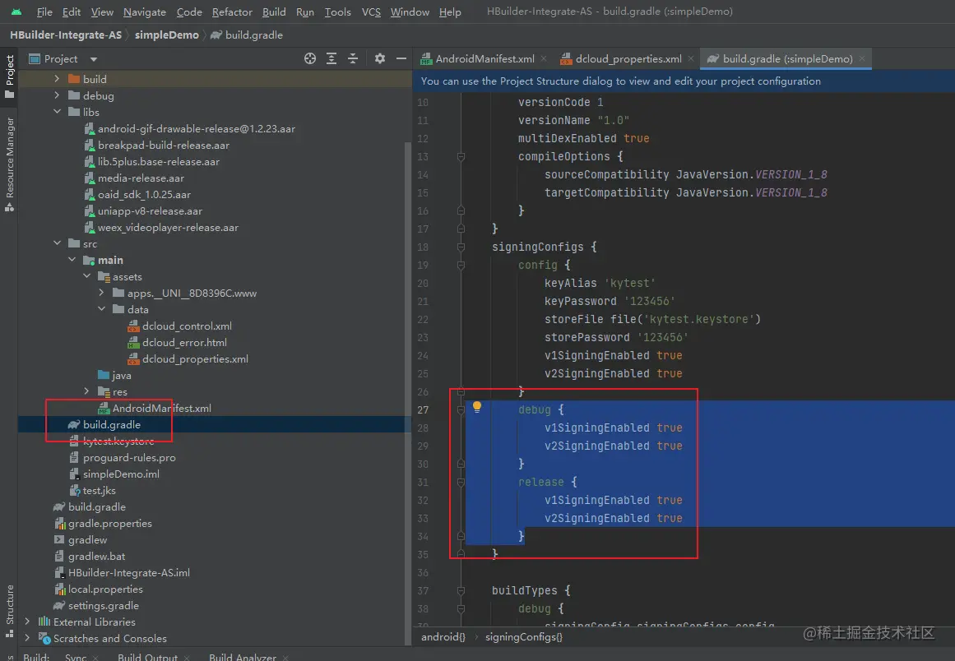955x661 pixels.
Task: Open the Structure side panel
Action: click(9, 612)
